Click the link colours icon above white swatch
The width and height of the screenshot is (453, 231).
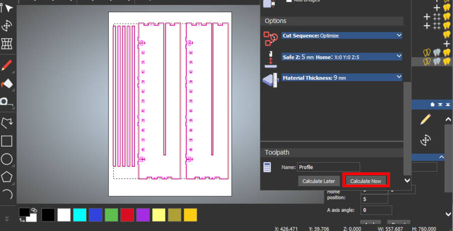tap(34, 210)
